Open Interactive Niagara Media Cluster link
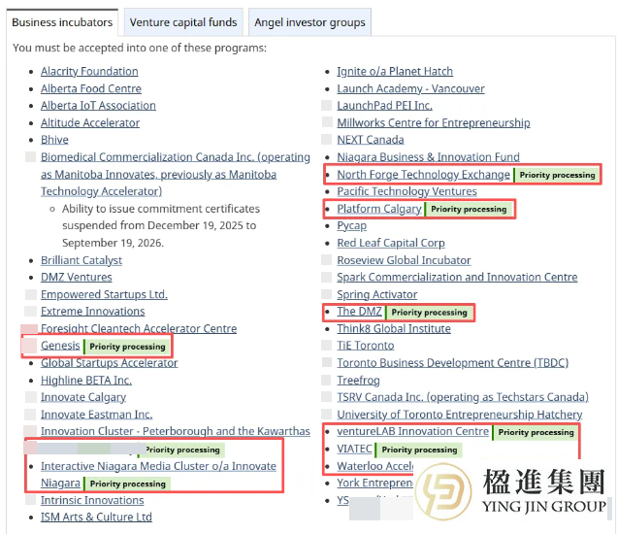617x534 pixels. pyautogui.click(x=158, y=475)
